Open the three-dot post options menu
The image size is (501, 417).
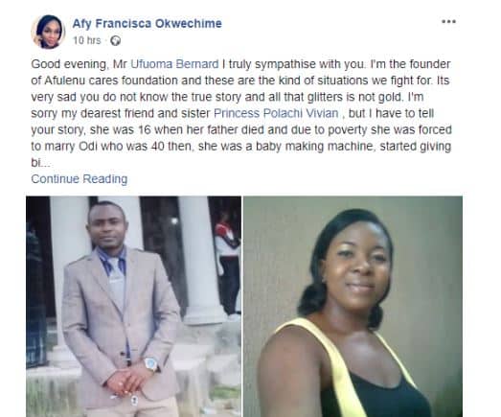coord(448,22)
